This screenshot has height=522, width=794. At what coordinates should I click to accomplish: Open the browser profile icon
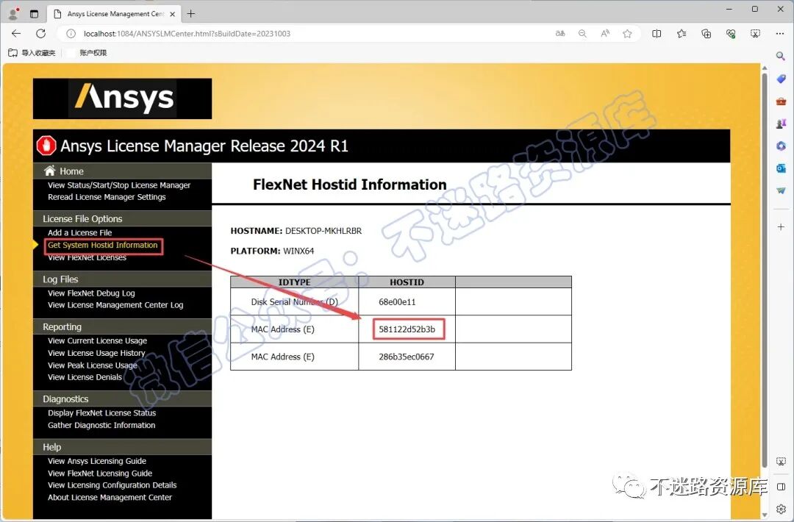click(x=14, y=14)
